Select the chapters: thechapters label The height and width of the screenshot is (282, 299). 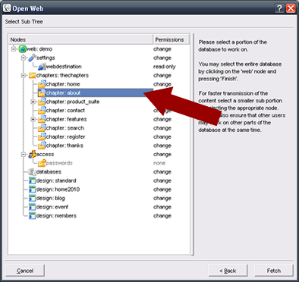62,75
